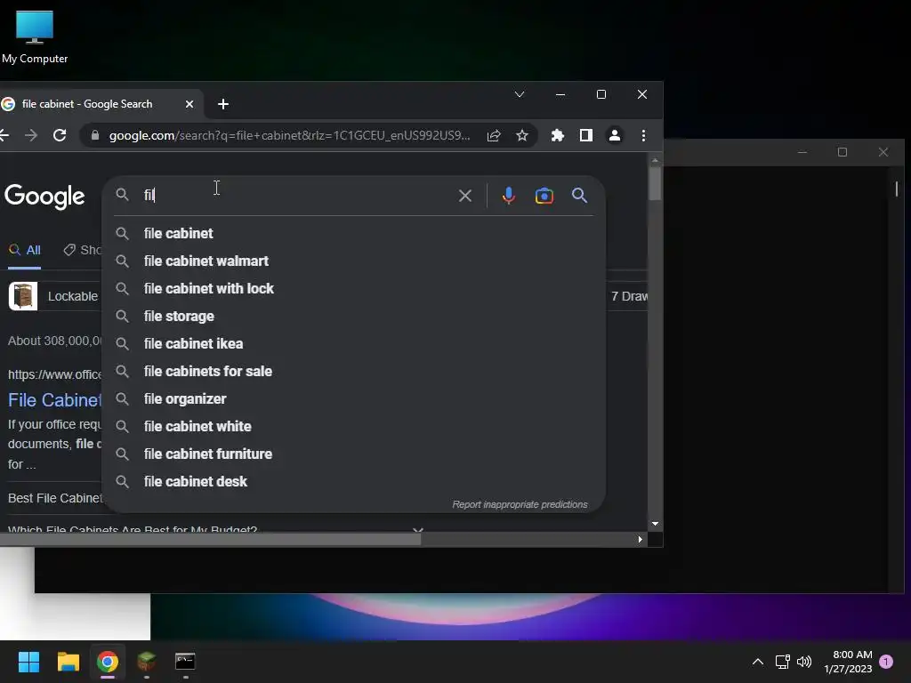Open a new Chrome tab

click(223, 104)
